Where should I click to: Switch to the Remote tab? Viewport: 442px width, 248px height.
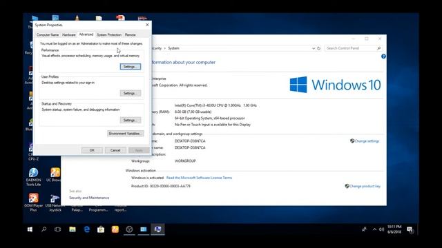pos(131,35)
